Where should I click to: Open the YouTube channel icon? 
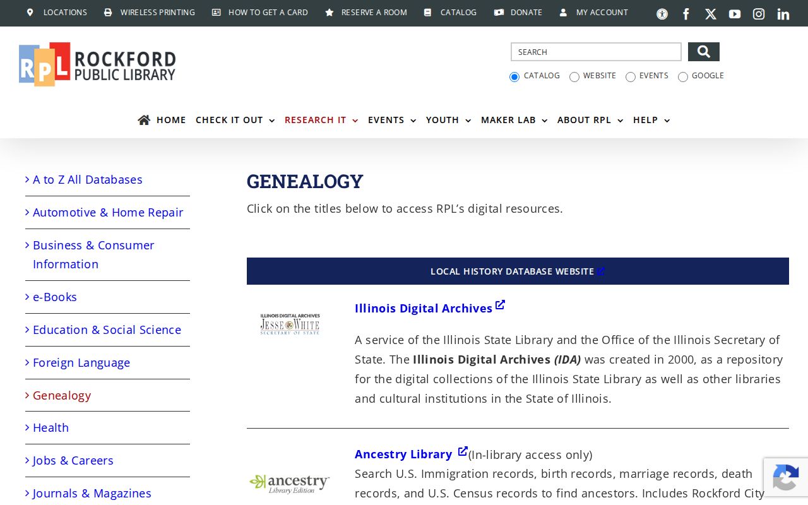click(x=735, y=14)
